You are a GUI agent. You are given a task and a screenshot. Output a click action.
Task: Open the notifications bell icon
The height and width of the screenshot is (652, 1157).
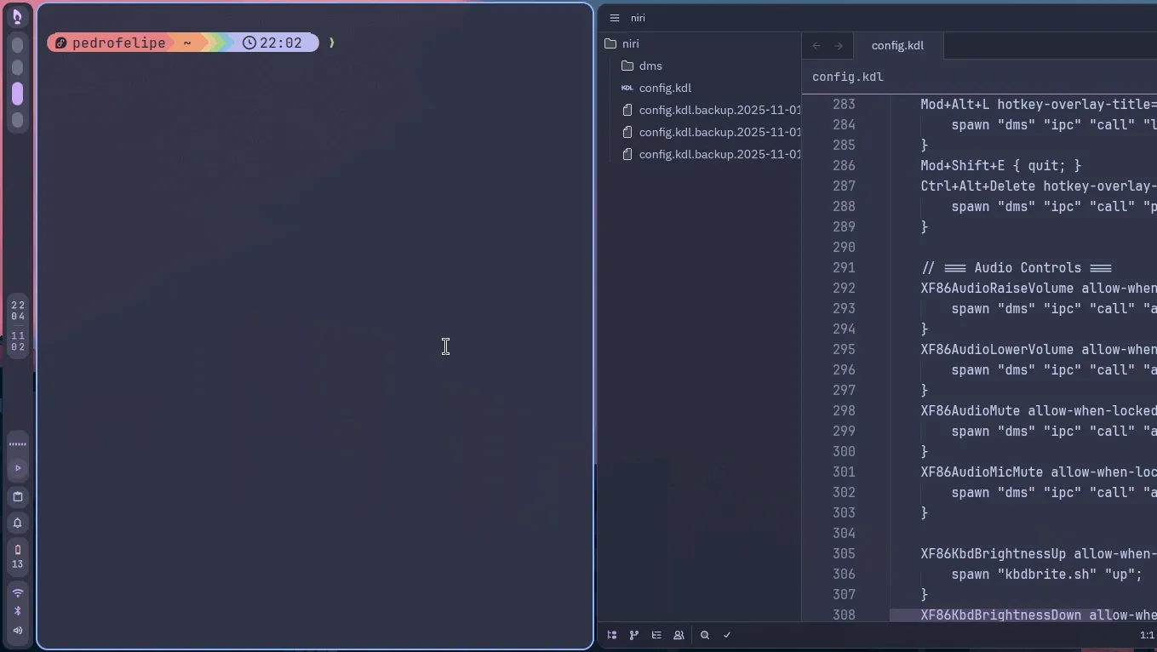click(x=17, y=523)
